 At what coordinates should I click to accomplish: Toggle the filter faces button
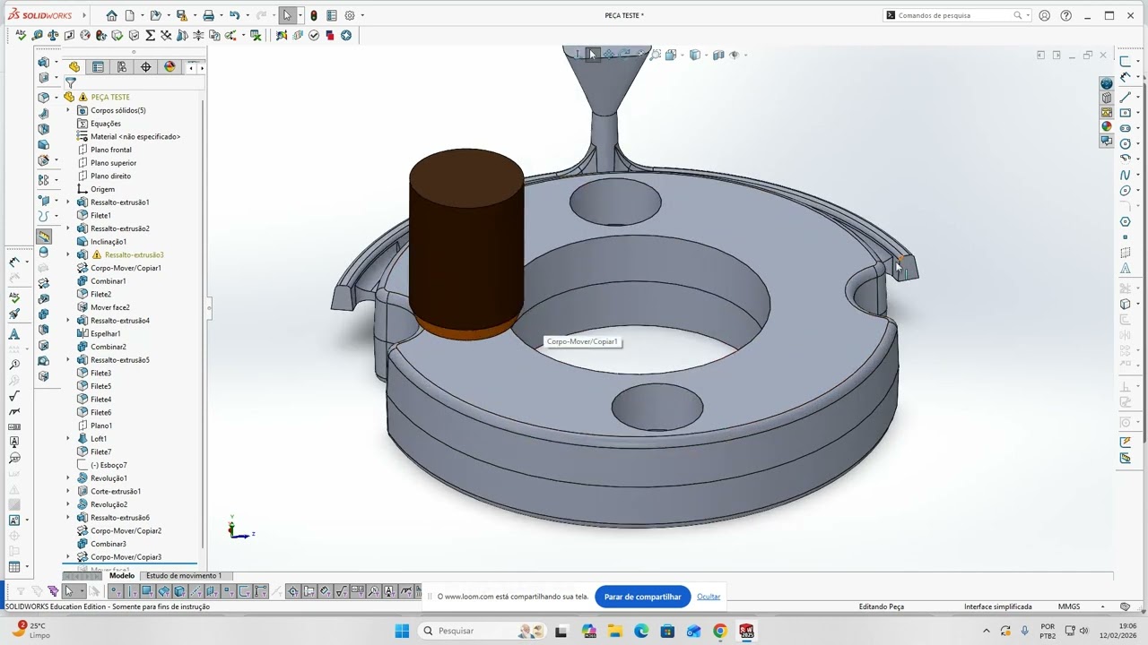(147, 591)
